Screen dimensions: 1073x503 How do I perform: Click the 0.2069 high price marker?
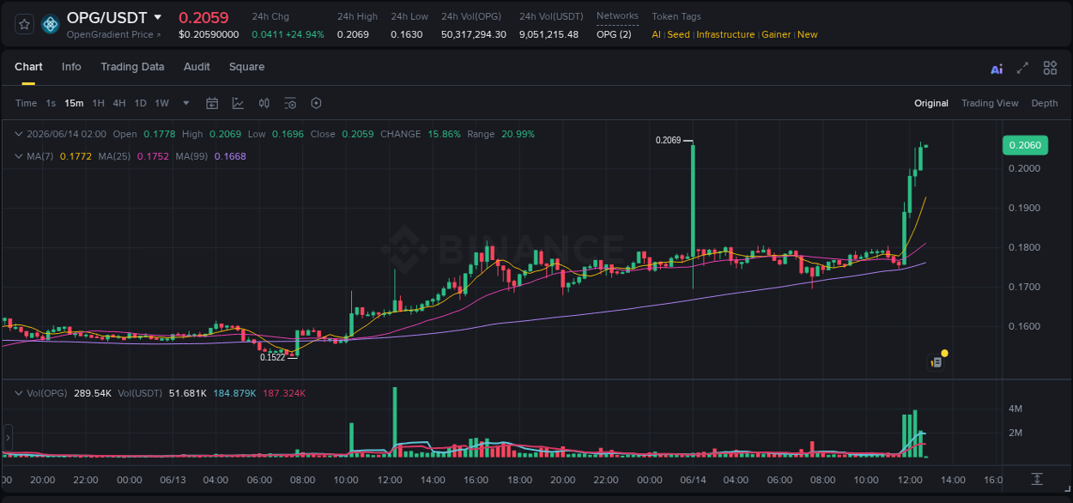point(668,140)
